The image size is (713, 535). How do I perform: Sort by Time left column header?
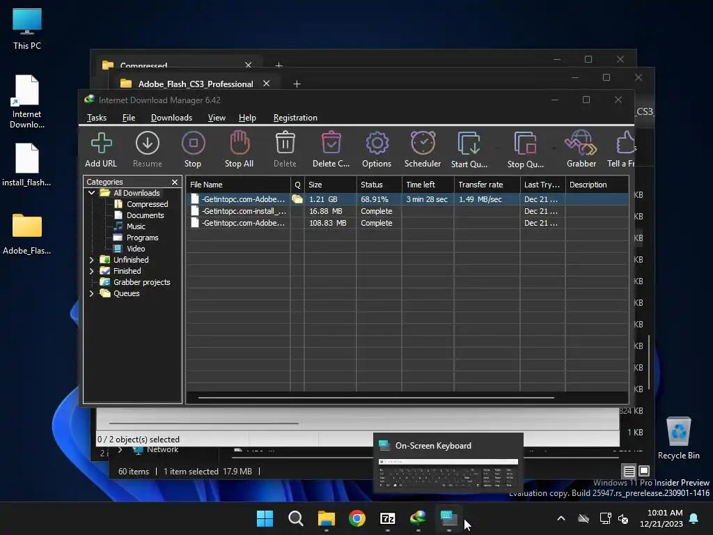click(x=428, y=185)
